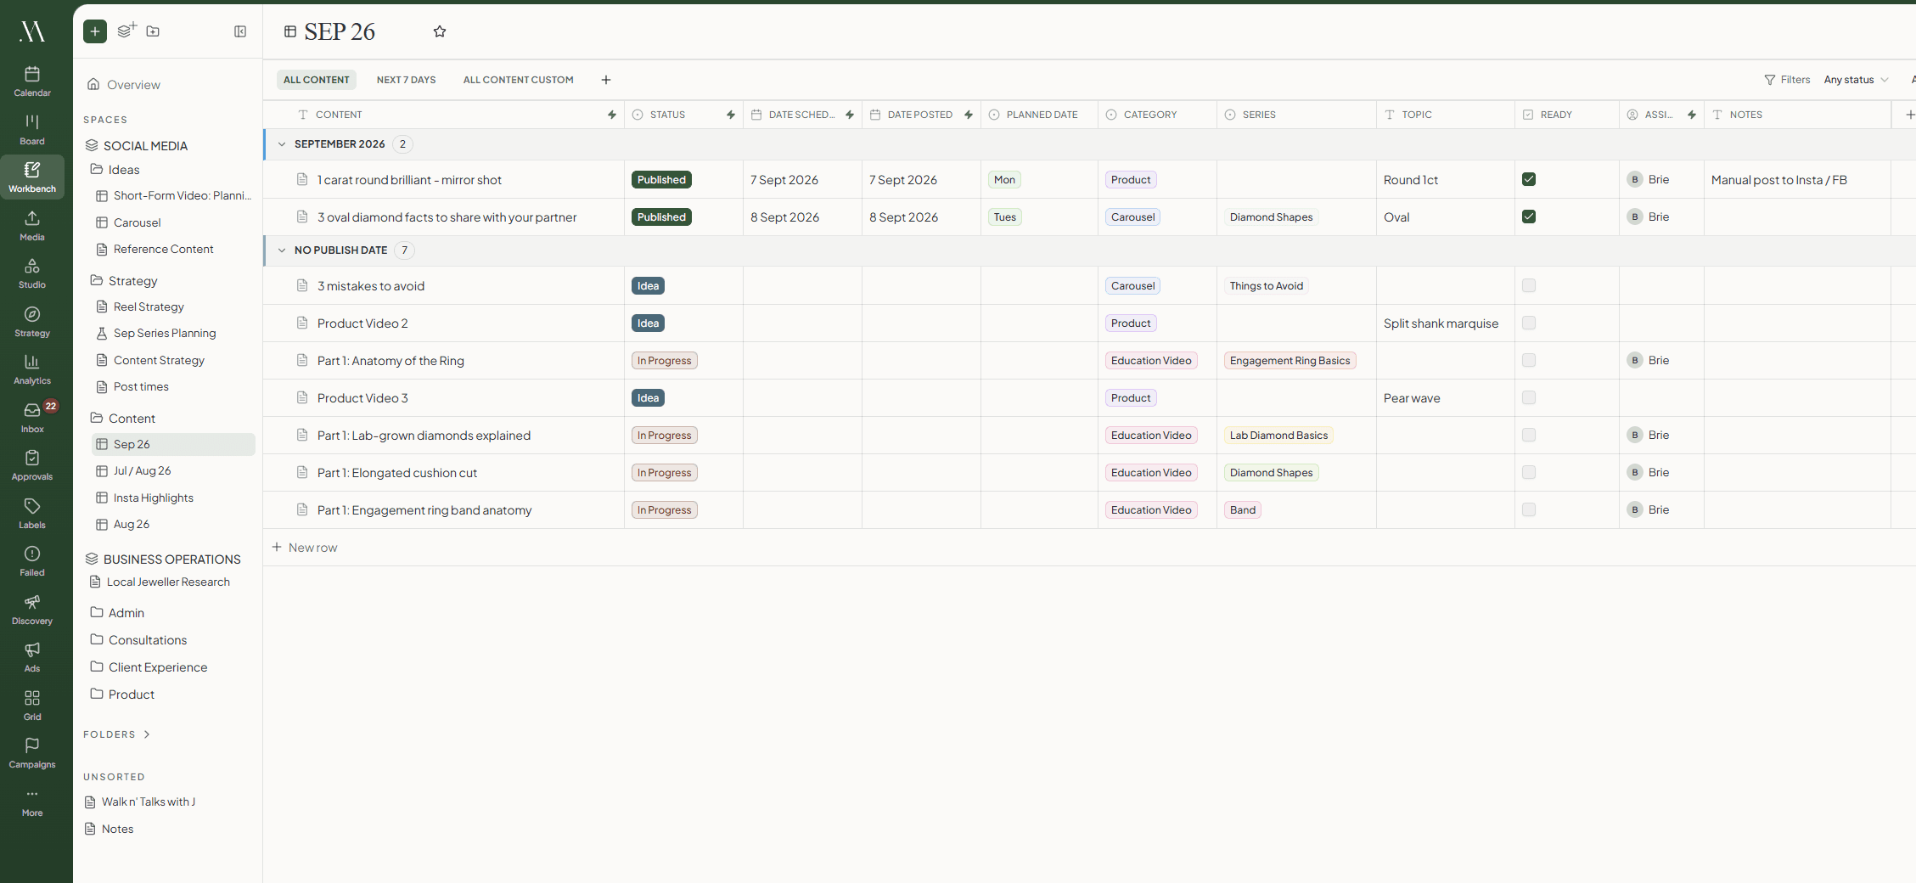Collapse the September 2026 group
The height and width of the screenshot is (883, 1916).
[x=282, y=144]
